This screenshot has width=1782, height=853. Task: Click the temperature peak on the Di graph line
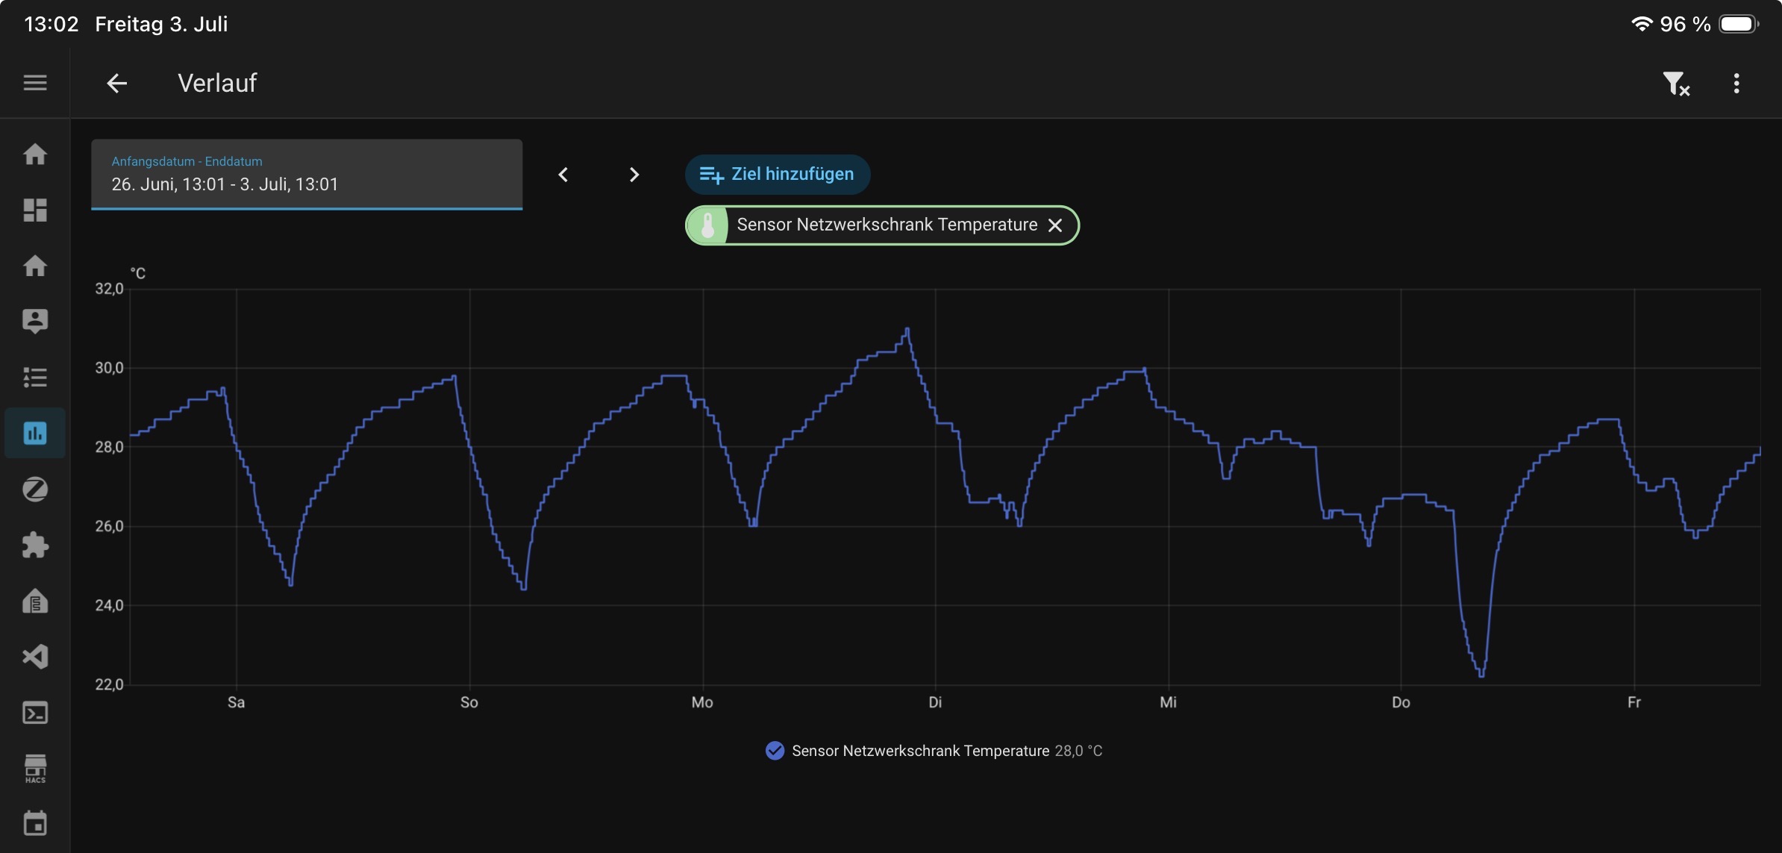(x=907, y=329)
